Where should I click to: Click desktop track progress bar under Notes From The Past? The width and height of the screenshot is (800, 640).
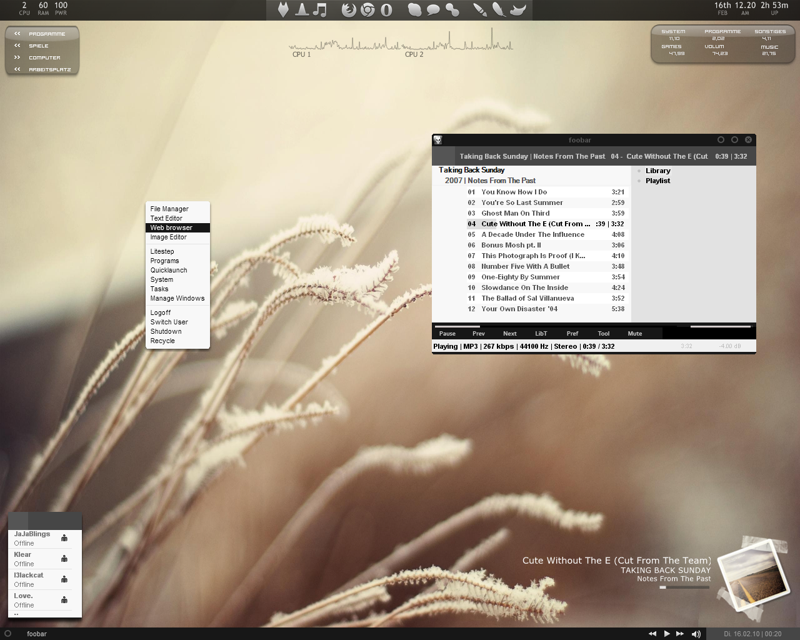[685, 587]
